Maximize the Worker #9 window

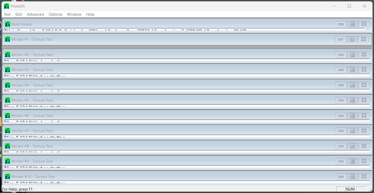352,161
